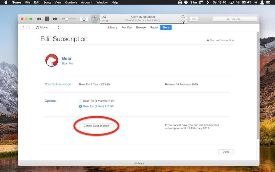Open the Controls menu
Screen dimensions: 275x172
[71, 2]
